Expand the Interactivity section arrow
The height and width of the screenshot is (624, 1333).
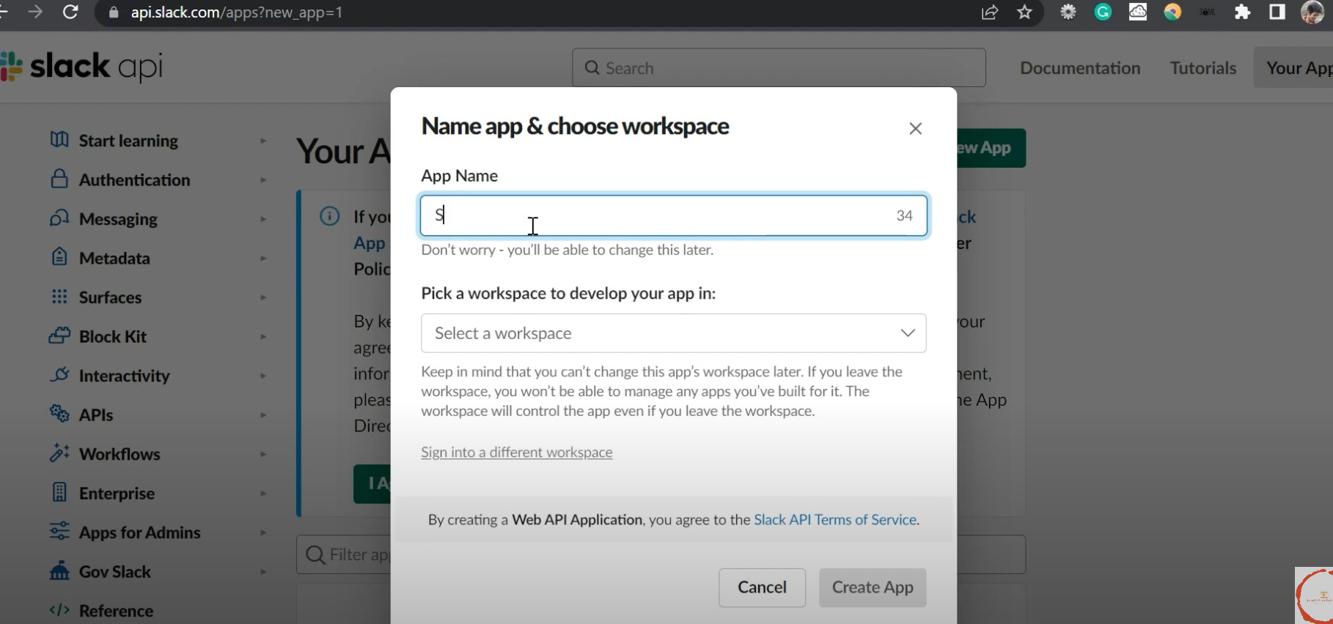pos(262,376)
